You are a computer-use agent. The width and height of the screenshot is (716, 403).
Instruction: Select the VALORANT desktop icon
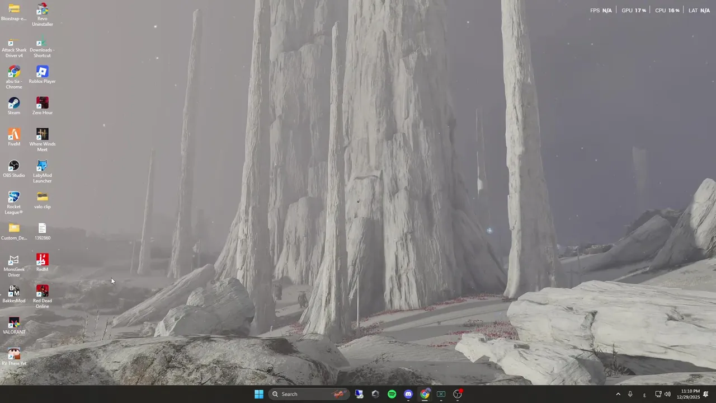coord(14,325)
